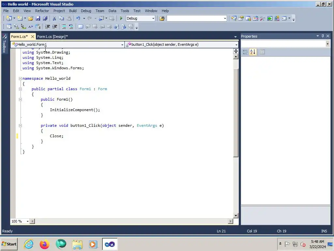Click the editor split-window handle
This screenshot has height=251, width=334.
[x=236, y=51]
